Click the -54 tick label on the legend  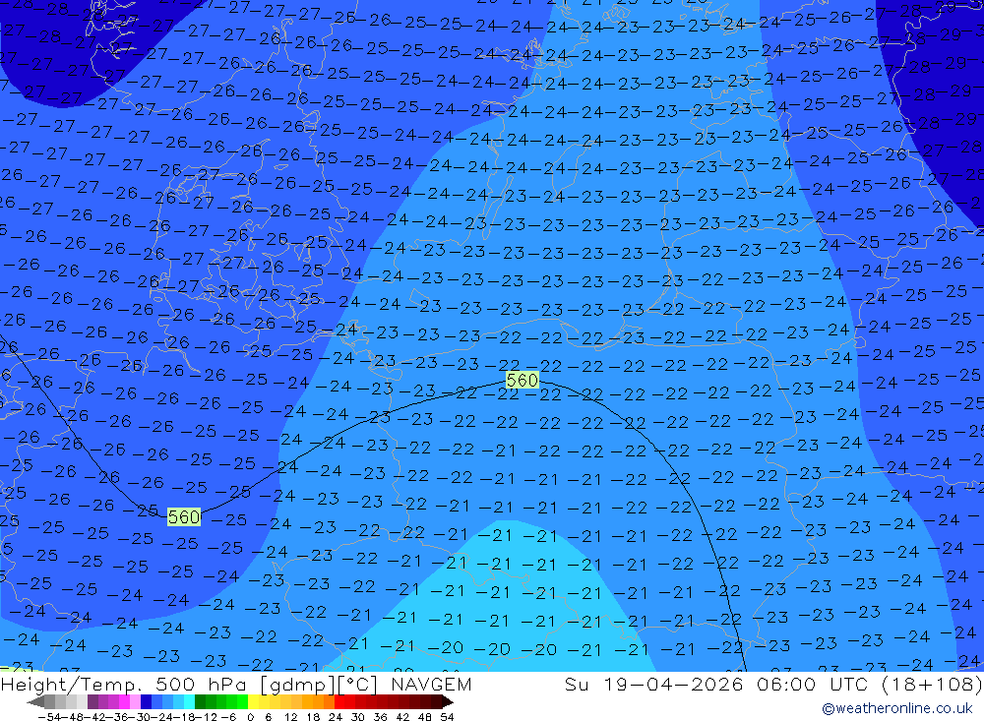click(49, 717)
